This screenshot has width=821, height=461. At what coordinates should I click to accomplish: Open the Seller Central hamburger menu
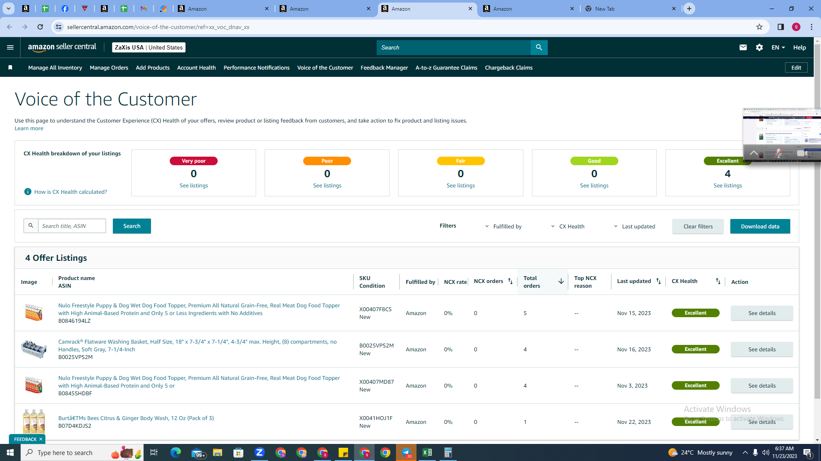click(x=10, y=47)
